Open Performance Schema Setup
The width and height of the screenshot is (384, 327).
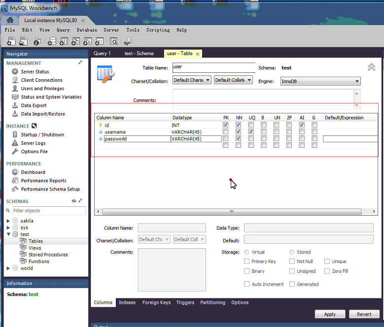pos(50,189)
